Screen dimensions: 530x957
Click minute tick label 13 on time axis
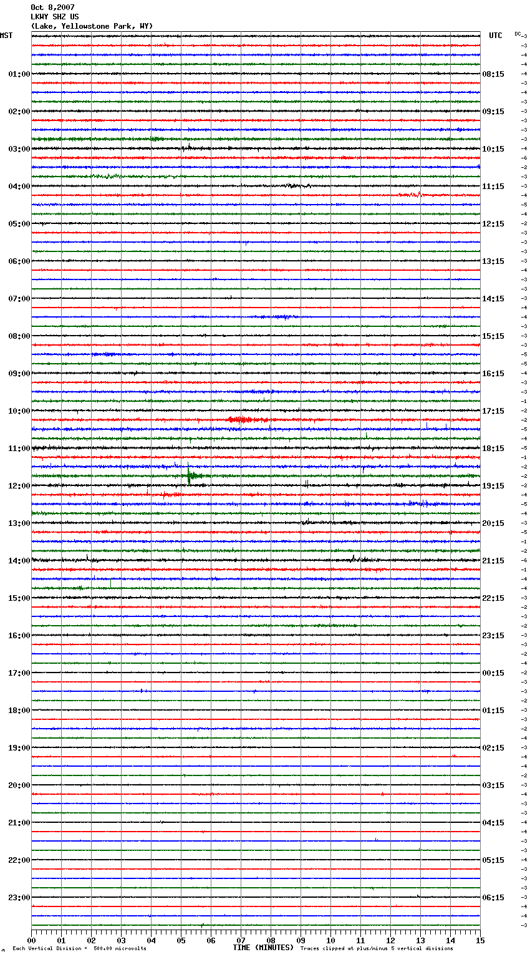(x=420, y=940)
